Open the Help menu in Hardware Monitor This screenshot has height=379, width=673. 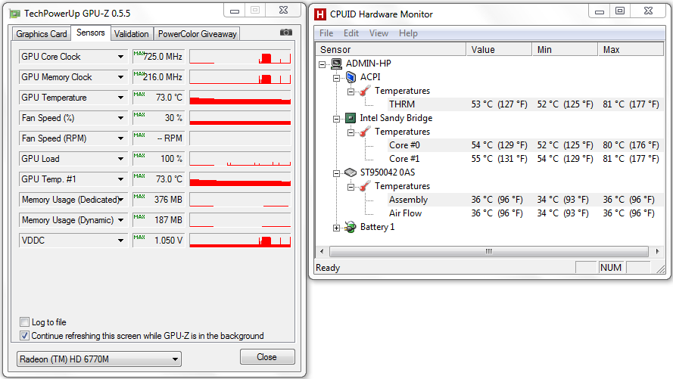(x=408, y=33)
